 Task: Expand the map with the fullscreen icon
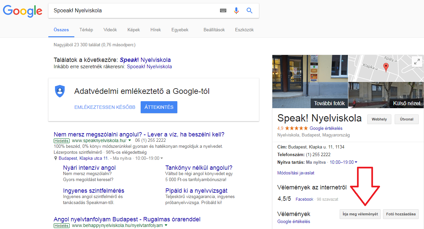pyautogui.click(x=417, y=62)
